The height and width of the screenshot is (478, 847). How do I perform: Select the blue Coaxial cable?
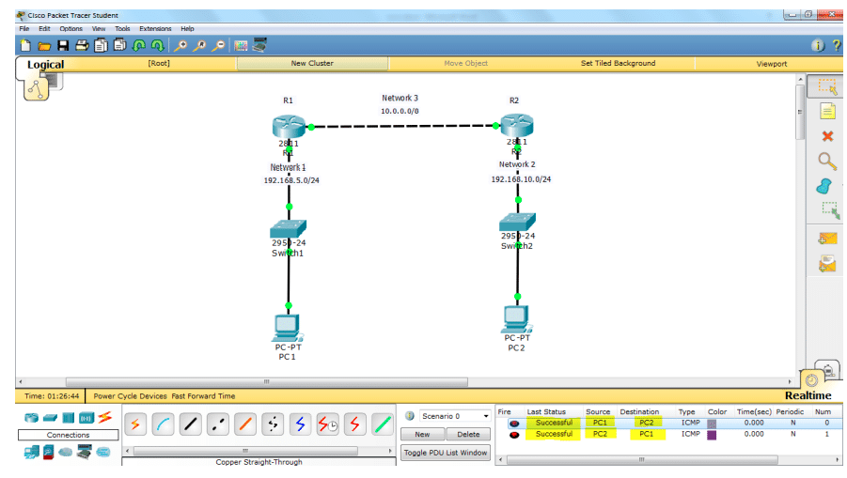300,425
